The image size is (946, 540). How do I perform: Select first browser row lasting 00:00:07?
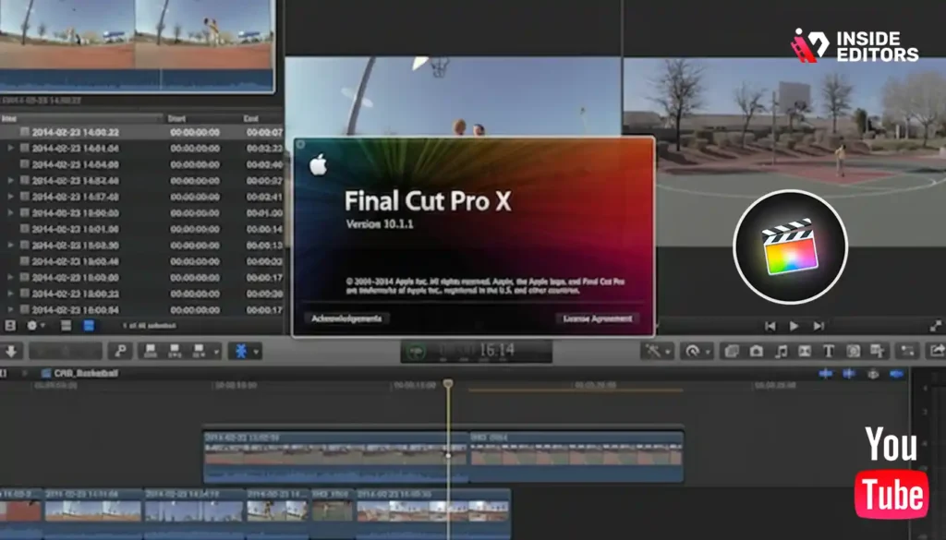click(141, 132)
